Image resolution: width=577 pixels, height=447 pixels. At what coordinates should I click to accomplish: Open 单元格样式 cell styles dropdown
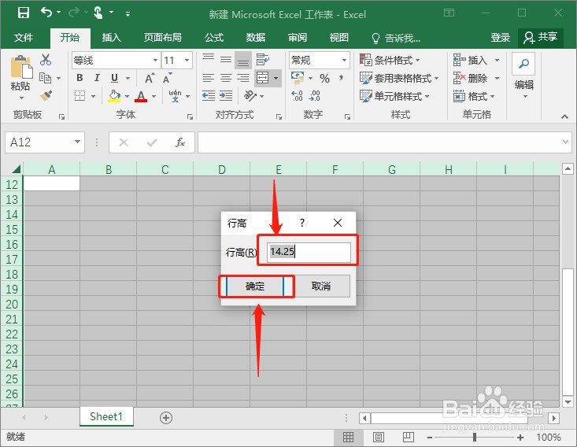(x=395, y=96)
